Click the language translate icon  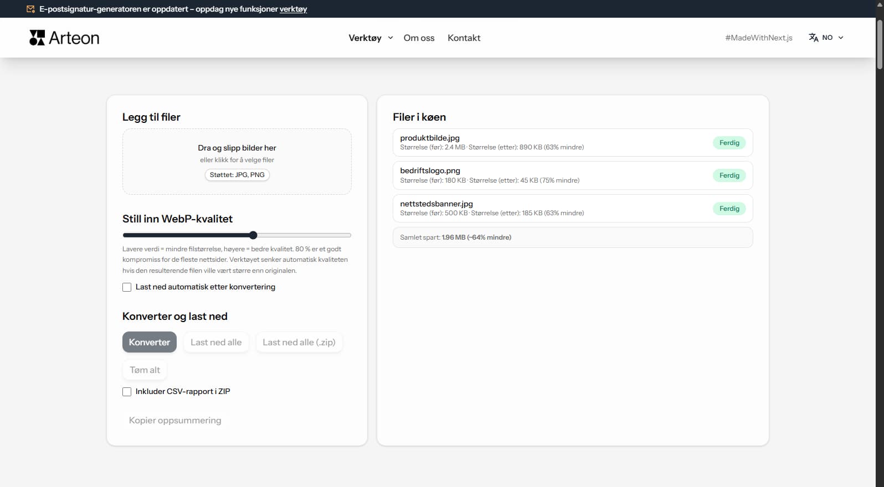coord(813,38)
